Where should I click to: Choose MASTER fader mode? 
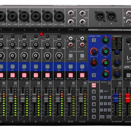click(94, 85)
